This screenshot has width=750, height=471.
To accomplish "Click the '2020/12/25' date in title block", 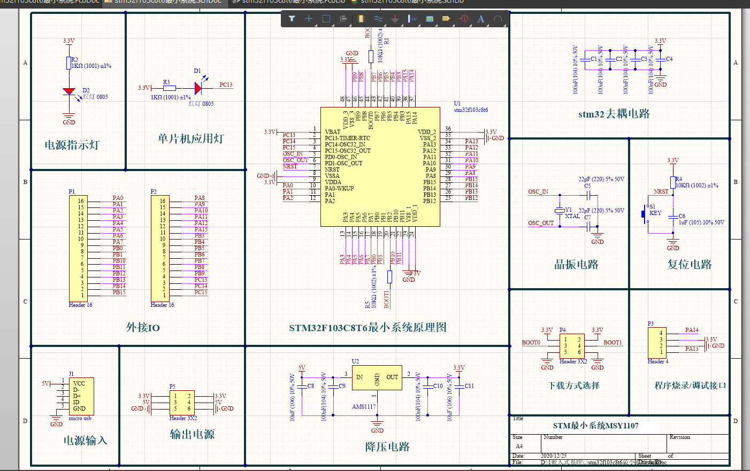I will pos(554,456).
